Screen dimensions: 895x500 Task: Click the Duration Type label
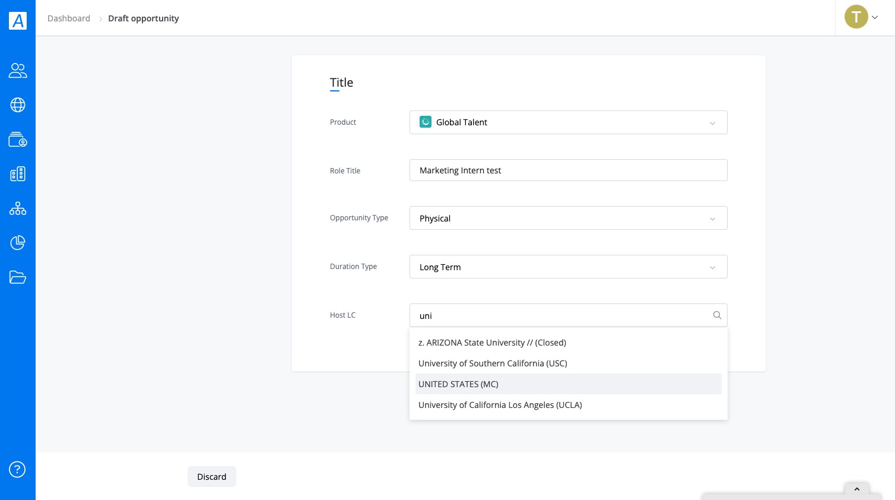(353, 267)
